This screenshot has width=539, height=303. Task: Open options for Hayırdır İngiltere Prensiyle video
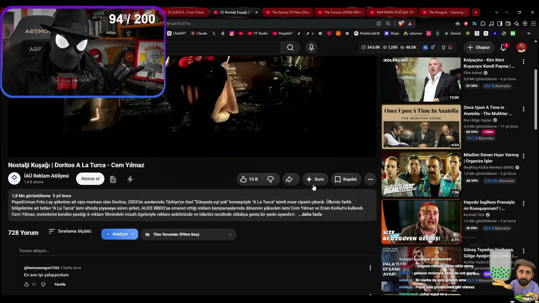[x=523, y=204]
